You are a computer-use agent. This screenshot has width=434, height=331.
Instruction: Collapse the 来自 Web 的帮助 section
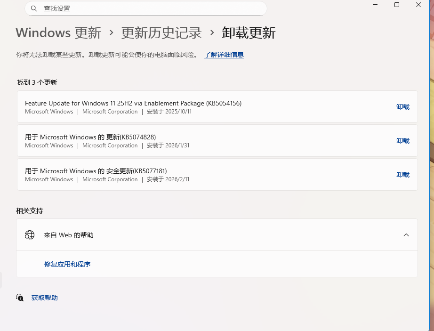[406, 234]
